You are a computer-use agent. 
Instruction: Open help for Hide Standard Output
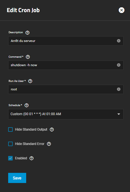52,130
